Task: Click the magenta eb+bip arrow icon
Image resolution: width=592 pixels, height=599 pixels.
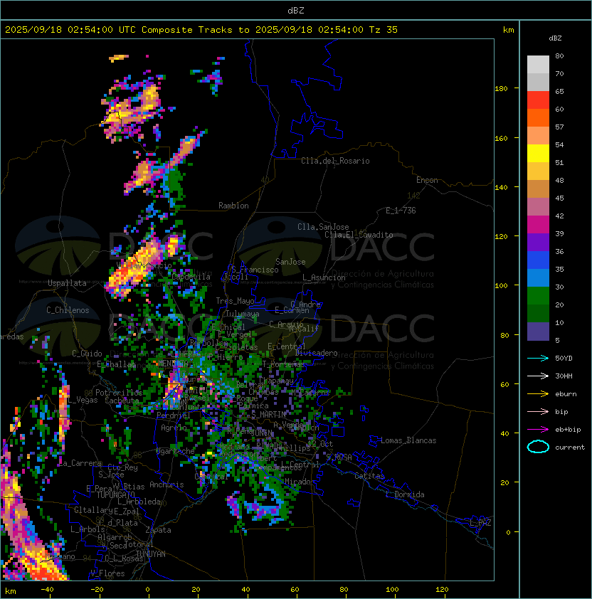Action: [538, 430]
